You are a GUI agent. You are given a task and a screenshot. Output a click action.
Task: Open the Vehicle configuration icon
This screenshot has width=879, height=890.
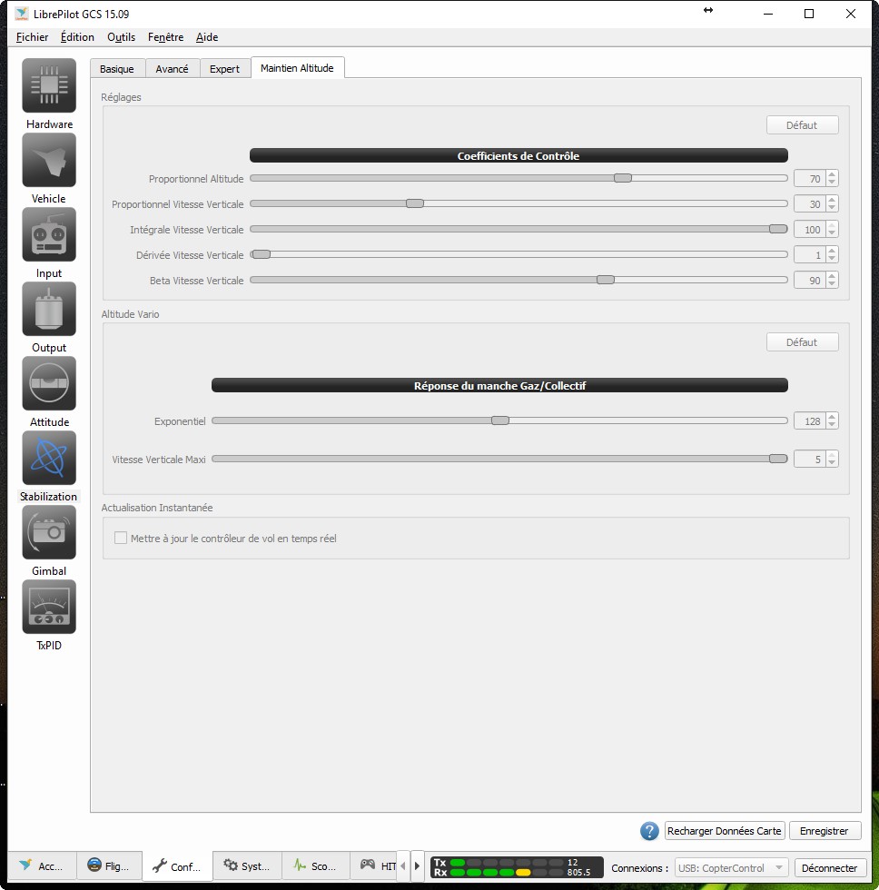tap(49, 160)
